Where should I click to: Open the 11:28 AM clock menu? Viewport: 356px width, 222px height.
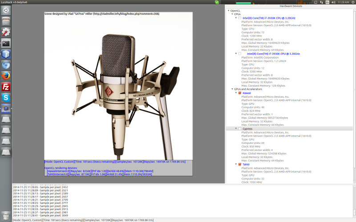(x=343, y=2)
